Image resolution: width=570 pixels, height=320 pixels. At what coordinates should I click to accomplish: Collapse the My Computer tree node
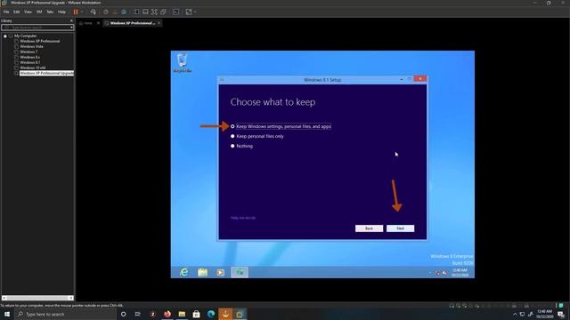(5, 36)
